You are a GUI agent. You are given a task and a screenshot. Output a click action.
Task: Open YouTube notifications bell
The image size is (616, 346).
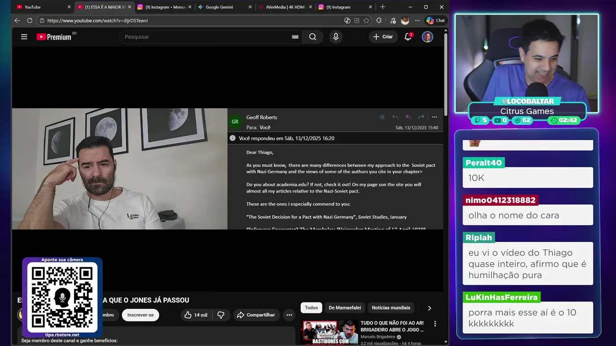click(x=408, y=37)
